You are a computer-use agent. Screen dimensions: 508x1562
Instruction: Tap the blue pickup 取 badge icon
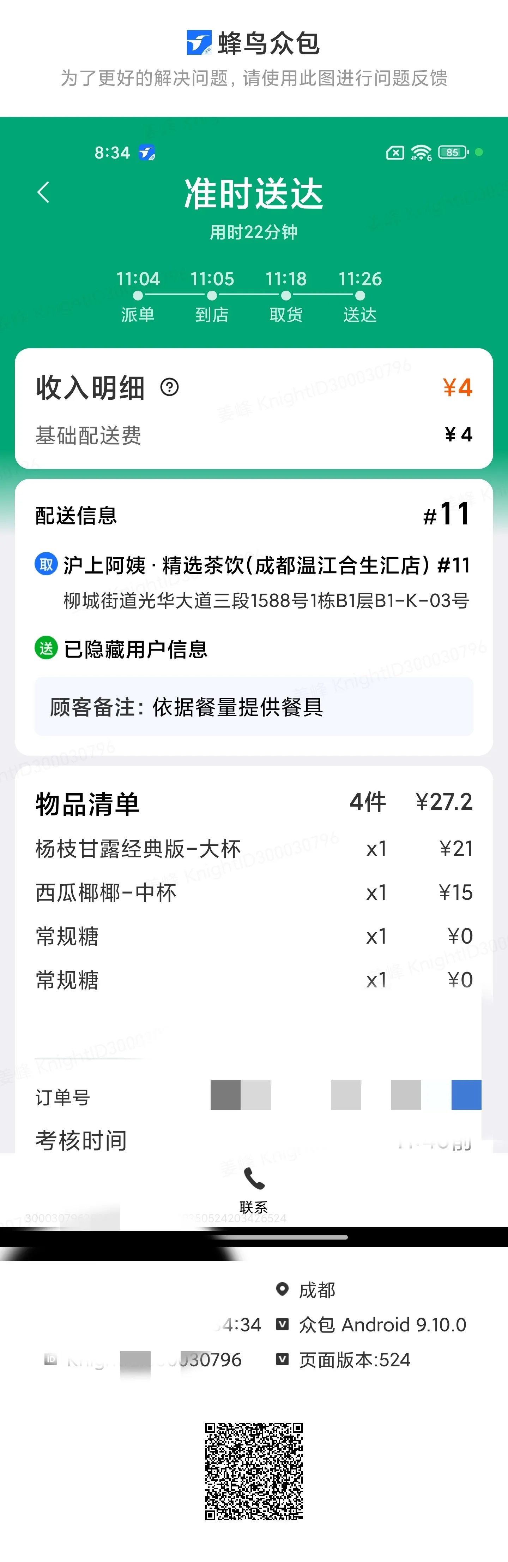[46, 565]
